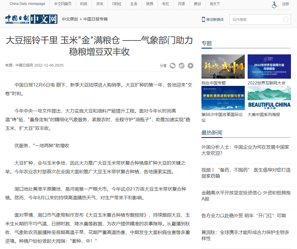
Task: Go to 中文原创 breadcrumb
Action: [70, 19]
